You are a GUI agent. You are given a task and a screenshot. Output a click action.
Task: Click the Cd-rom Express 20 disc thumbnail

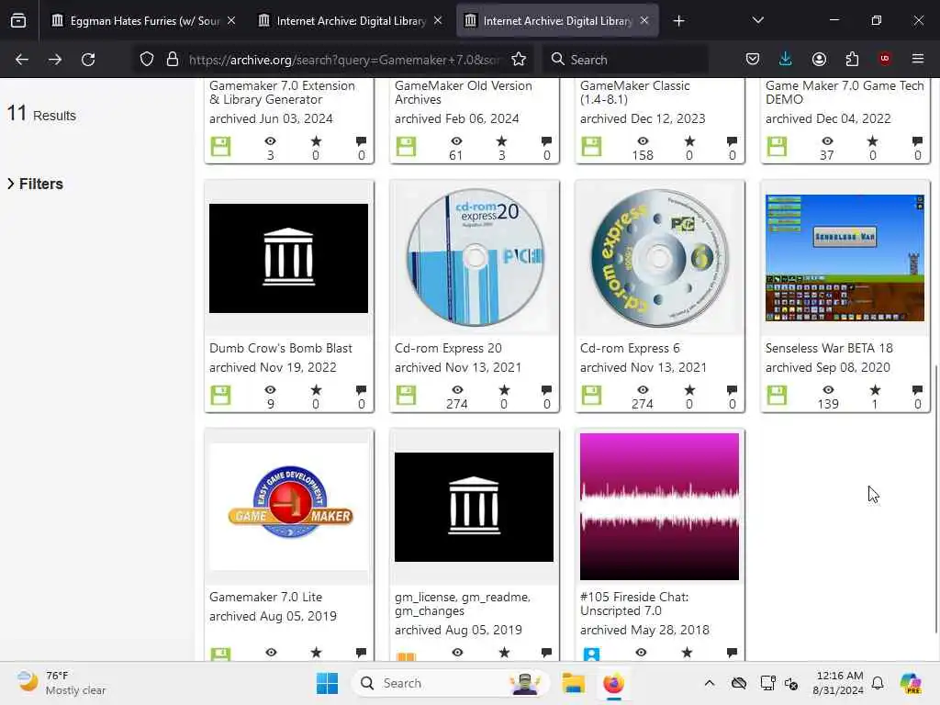(475, 258)
